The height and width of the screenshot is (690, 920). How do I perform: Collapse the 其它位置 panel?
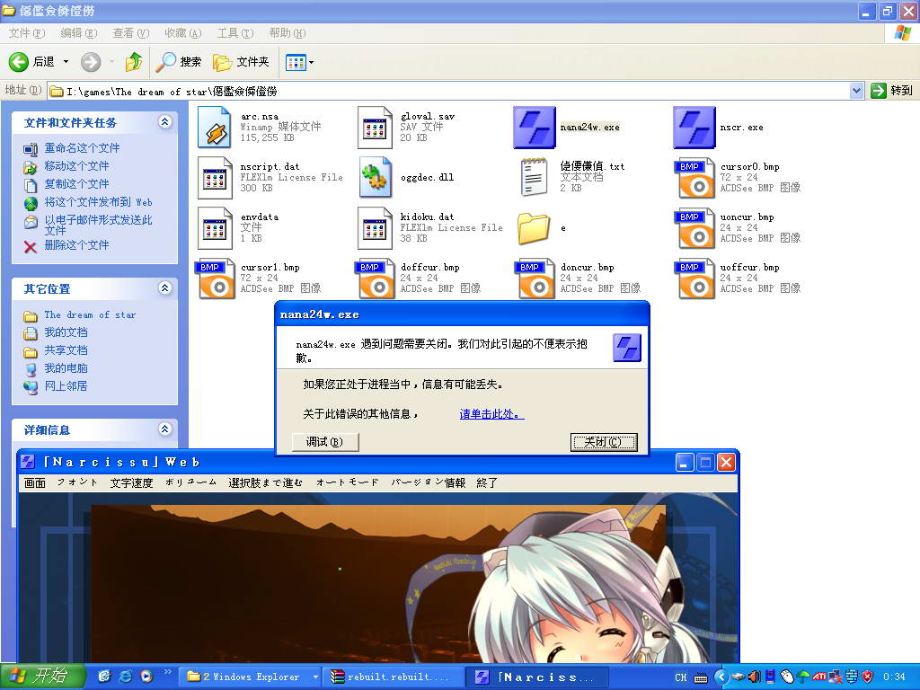tap(165, 288)
